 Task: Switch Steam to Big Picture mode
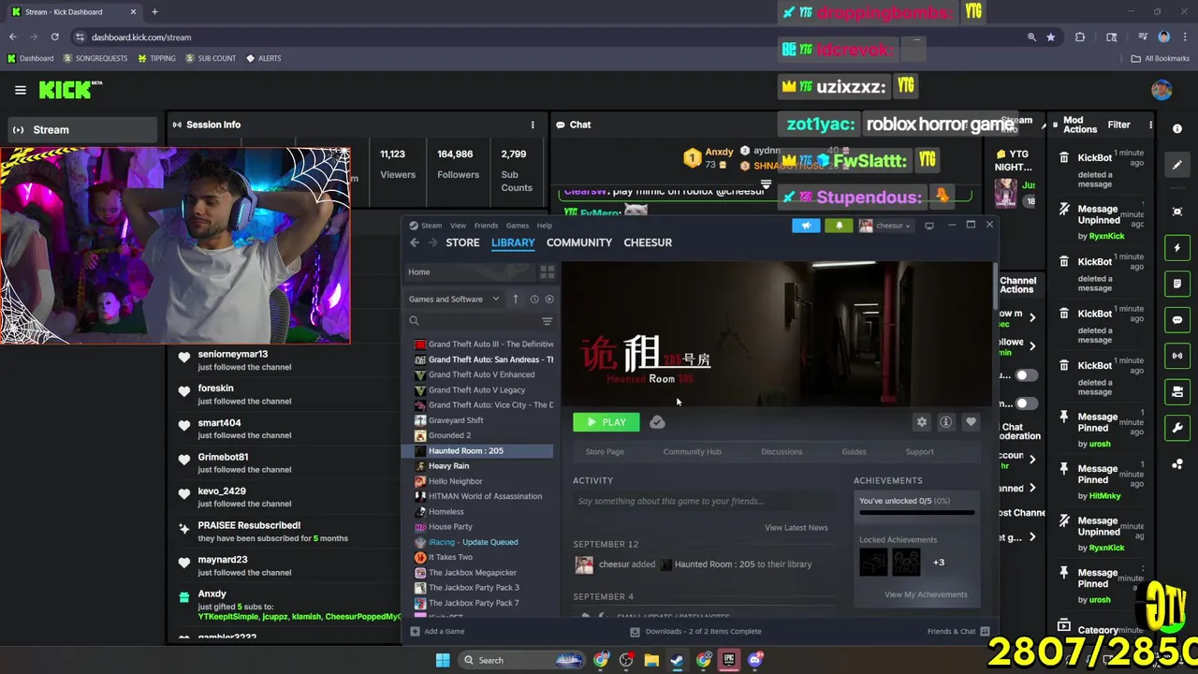pos(929,226)
